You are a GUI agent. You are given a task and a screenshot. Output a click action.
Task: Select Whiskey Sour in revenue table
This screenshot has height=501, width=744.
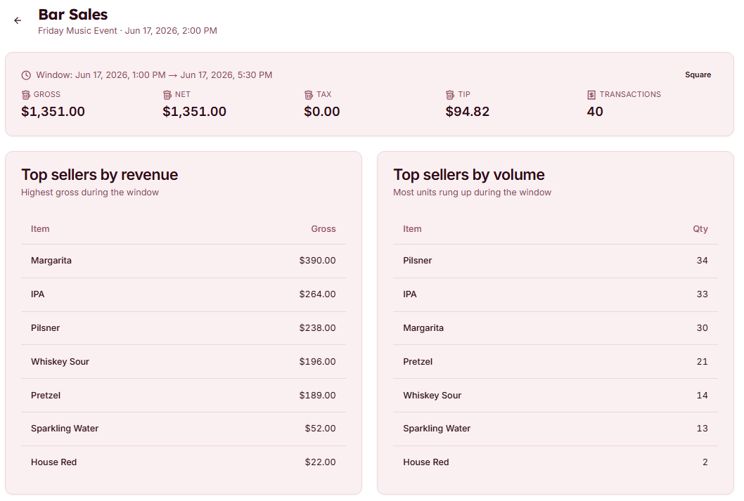tap(183, 362)
